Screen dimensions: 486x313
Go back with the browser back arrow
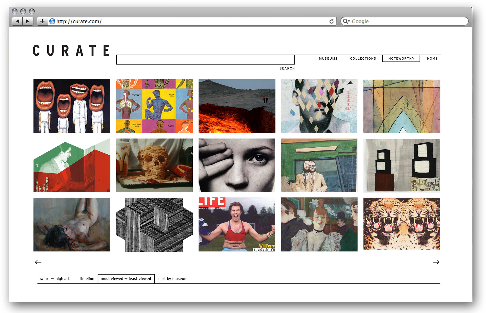[x=17, y=21]
